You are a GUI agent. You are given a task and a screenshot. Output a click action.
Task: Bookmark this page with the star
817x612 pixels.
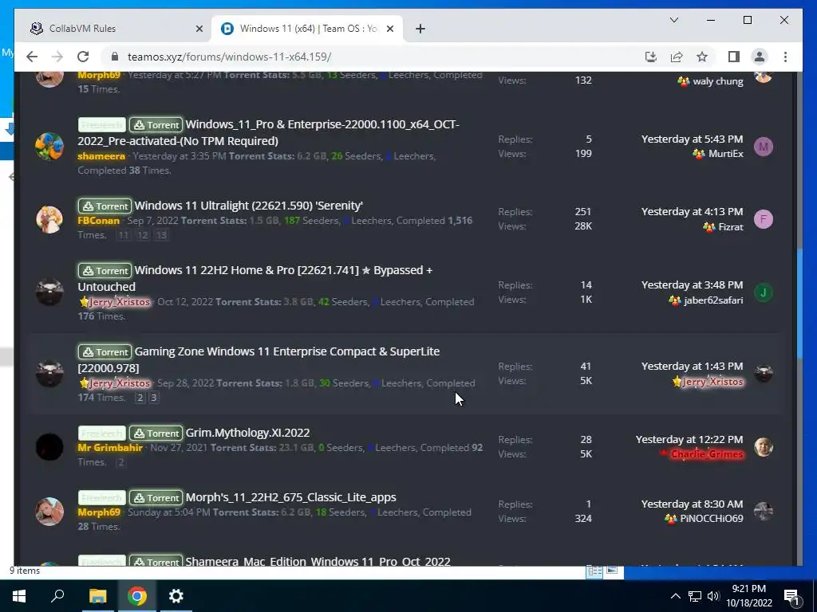[702, 57]
